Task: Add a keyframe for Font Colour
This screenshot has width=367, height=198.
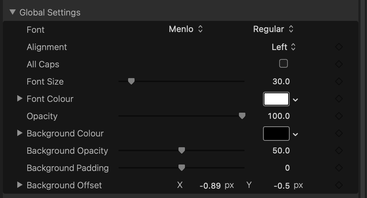Action: pyautogui.click(x=339, y=99)
